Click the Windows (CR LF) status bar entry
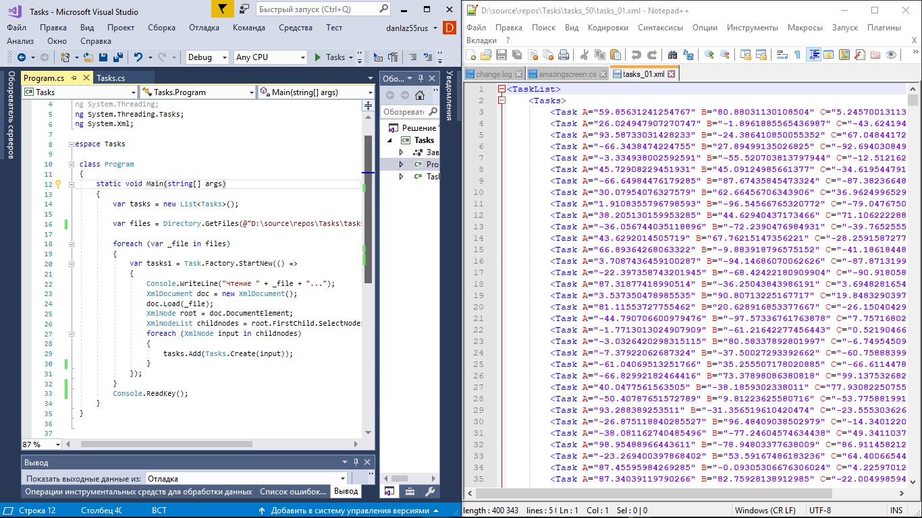 765,511
